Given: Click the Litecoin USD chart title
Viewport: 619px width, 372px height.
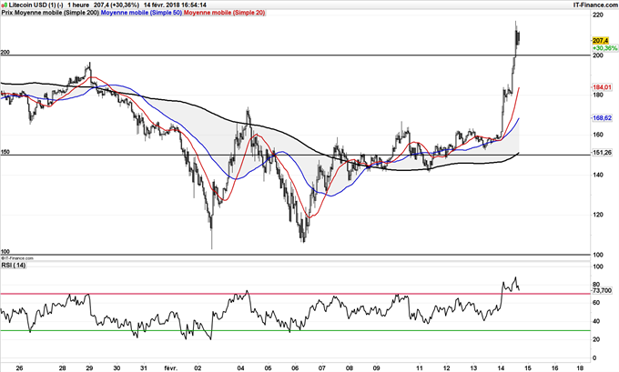Looking at the screenshot, I should (36, 5).
